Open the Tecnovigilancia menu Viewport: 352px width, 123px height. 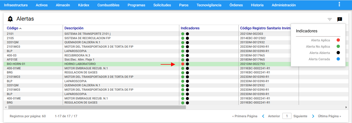tap(209, 5)
